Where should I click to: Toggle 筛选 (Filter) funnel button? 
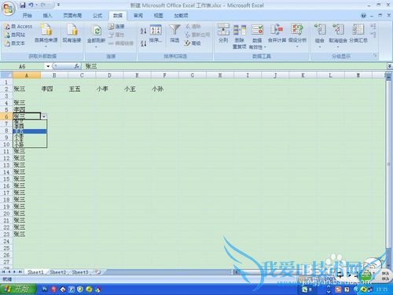click(174, 33)
